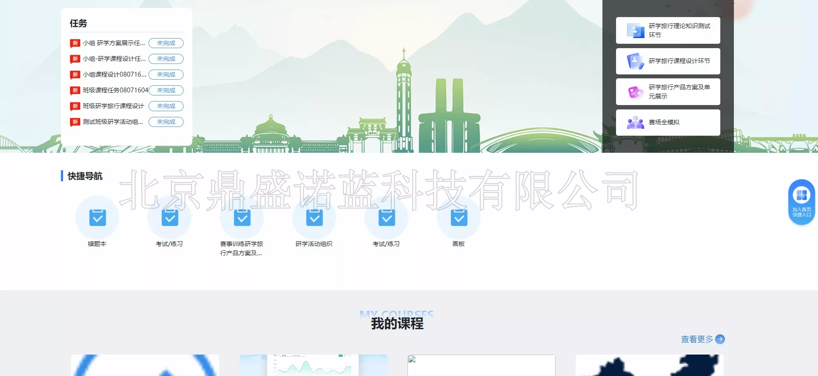Image resolution: width=818 pixels, height=376 pixels.
Task: Click the 加入首页快捷入口 floating button
Action: [x=801, y=202]
